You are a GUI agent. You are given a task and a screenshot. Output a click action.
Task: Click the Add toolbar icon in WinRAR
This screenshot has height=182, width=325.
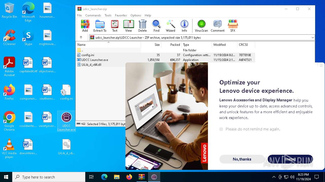coord(85,26)
